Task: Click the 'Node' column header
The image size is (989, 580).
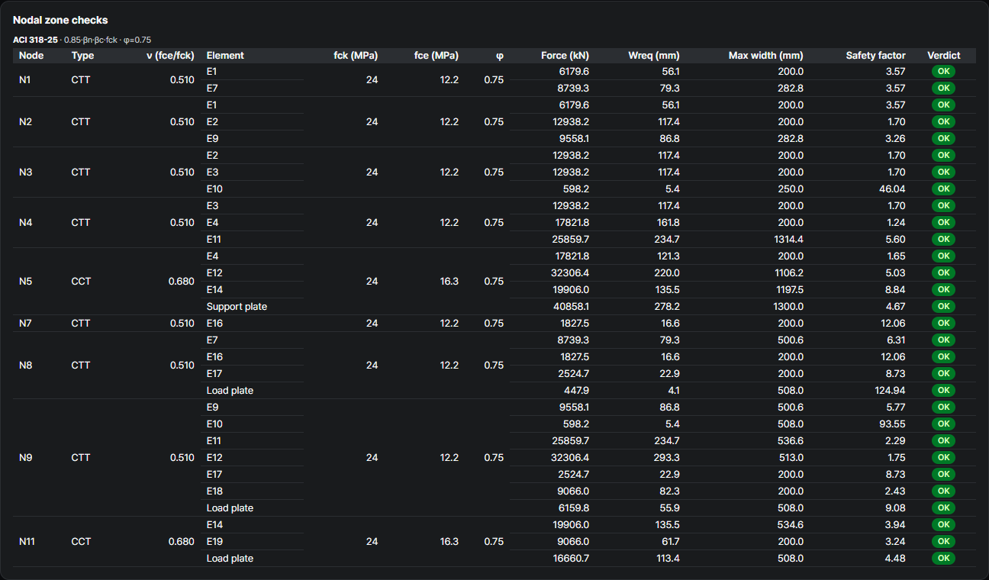Action: 31,56
